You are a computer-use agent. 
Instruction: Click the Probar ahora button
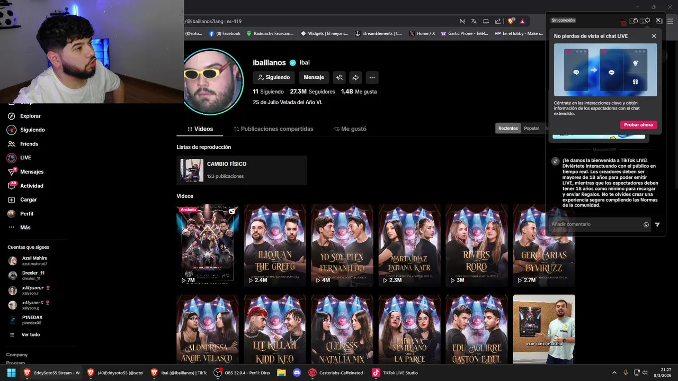[638, 125]
